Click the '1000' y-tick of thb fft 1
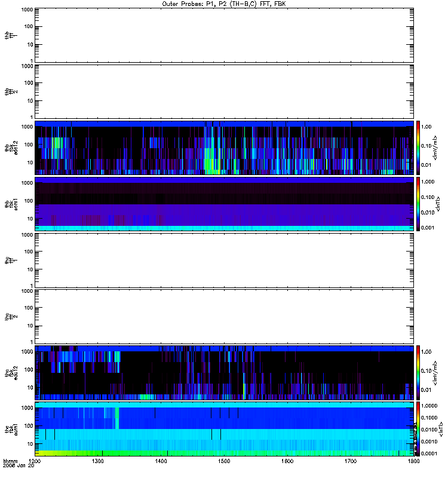The width and height of the screenshot is (448, 478). [x=27, y=10]
